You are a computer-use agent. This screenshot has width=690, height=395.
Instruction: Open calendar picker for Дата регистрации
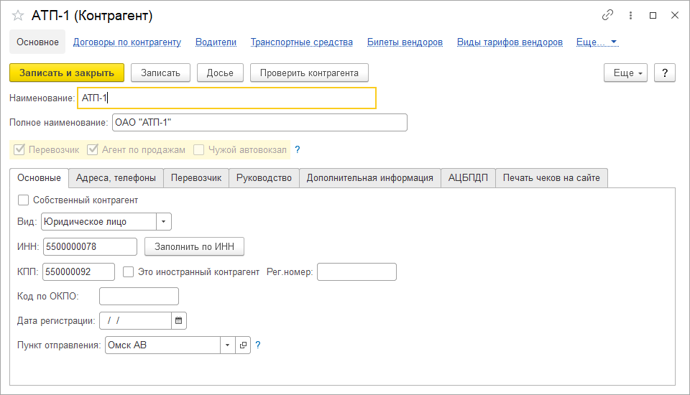tap(179, 320)
